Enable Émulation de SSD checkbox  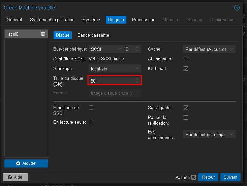point(91,108)
